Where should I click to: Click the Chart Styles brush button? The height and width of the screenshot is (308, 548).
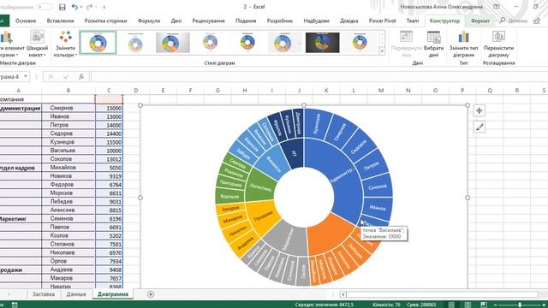(x=479, y=127)
